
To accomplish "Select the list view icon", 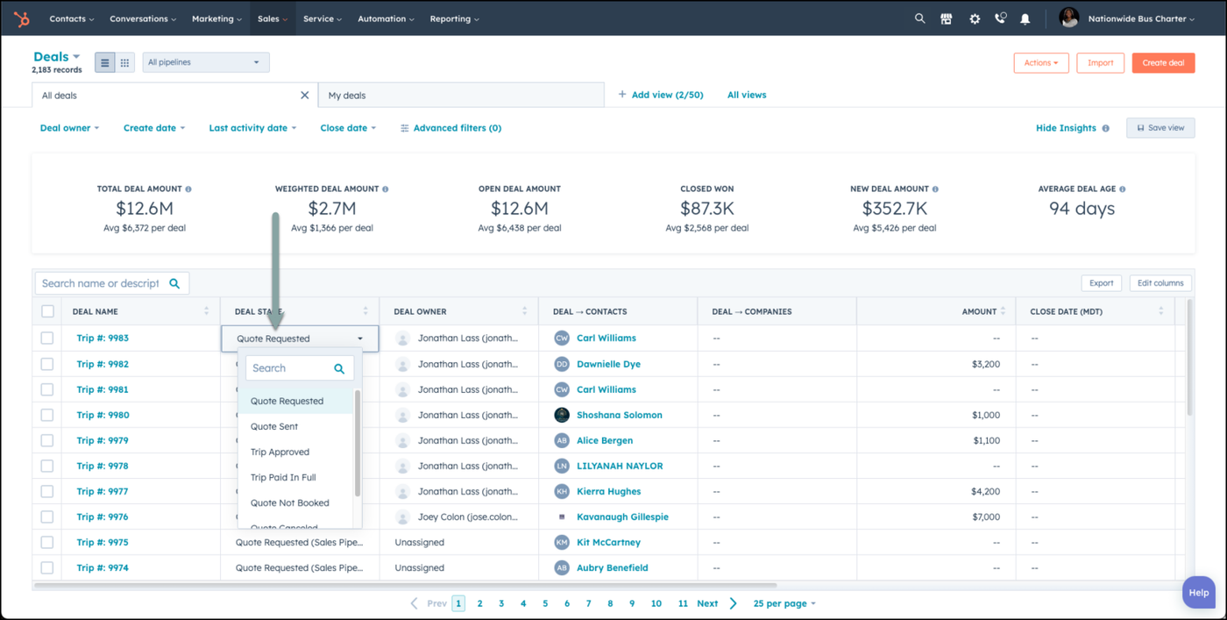I will (x=104, y=62).
